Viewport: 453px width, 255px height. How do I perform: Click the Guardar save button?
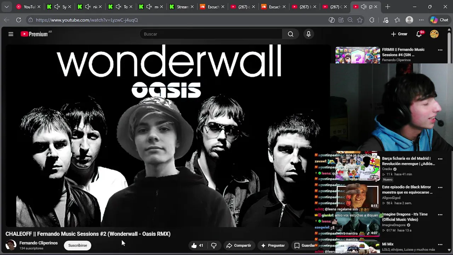(305, 245)
